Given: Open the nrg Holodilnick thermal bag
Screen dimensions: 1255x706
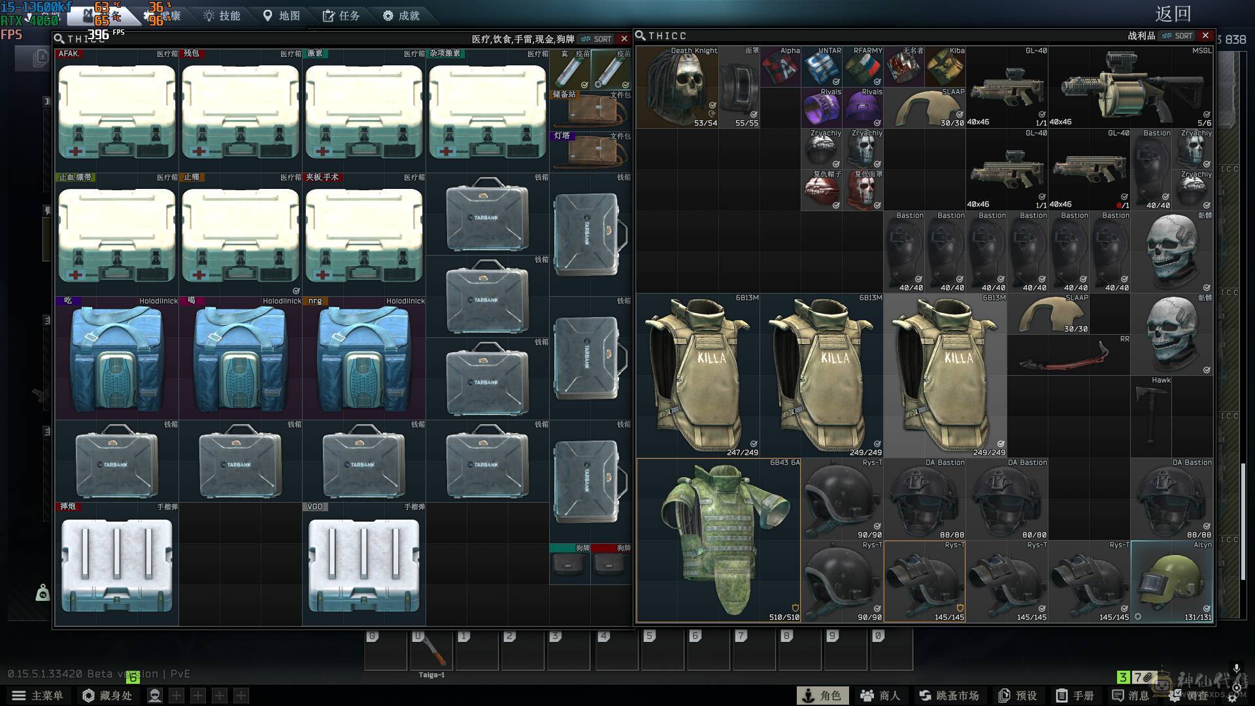Looking at the screenshot, I should point(364,358).
